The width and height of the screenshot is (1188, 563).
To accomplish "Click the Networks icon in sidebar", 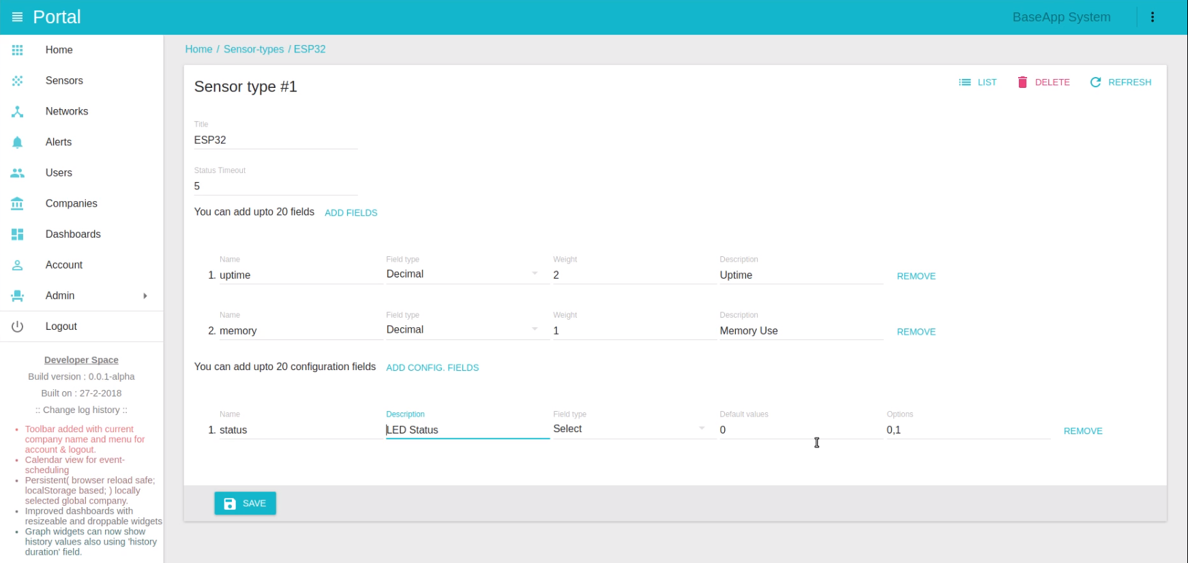I will coord(17,111).
